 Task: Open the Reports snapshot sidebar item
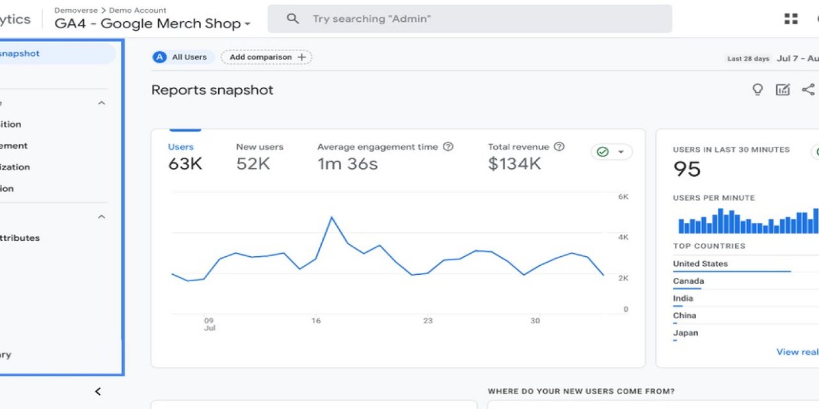tap(58, 54)
